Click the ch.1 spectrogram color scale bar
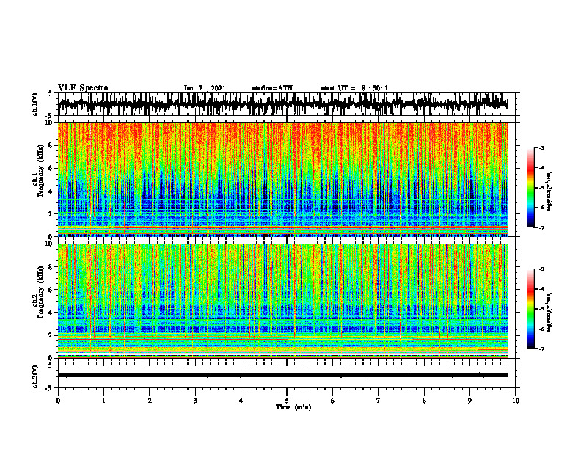The height and width of the screenshot is (449, 581). (531, 188)
